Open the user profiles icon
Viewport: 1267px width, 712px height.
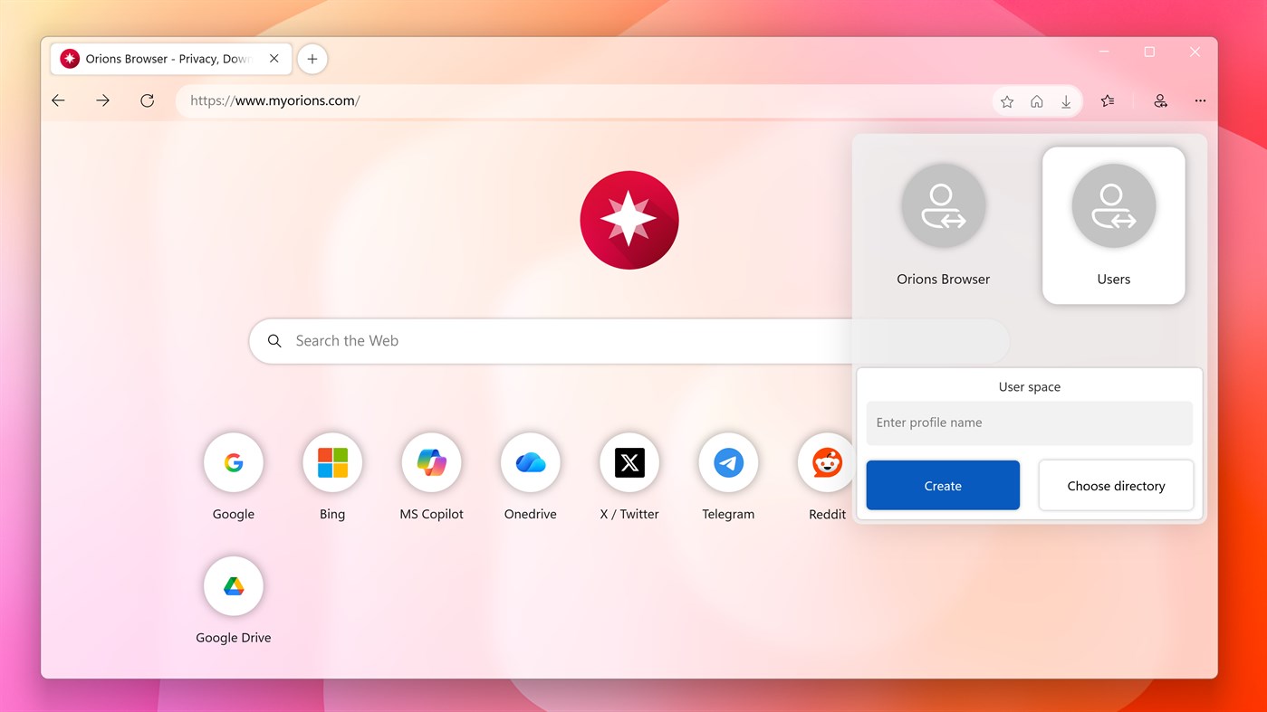1160,100
